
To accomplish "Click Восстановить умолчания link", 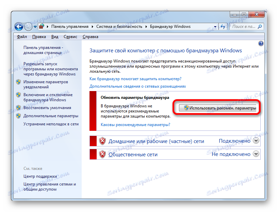I will click(47, 108).
